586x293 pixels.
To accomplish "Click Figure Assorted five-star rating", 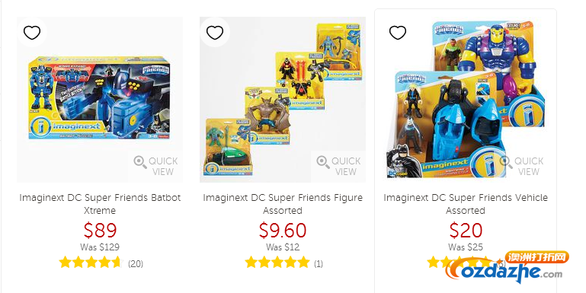I will pos(277,263).
